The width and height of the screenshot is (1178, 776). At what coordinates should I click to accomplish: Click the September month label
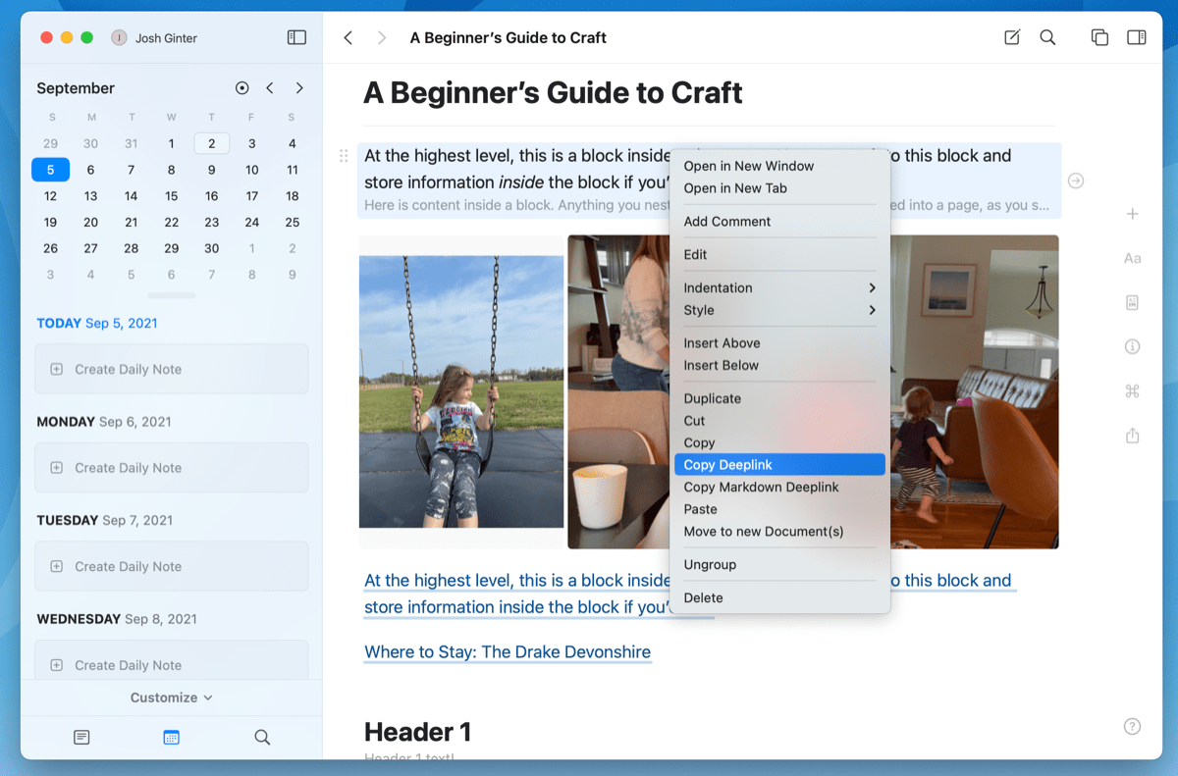[x=76, y=88]
